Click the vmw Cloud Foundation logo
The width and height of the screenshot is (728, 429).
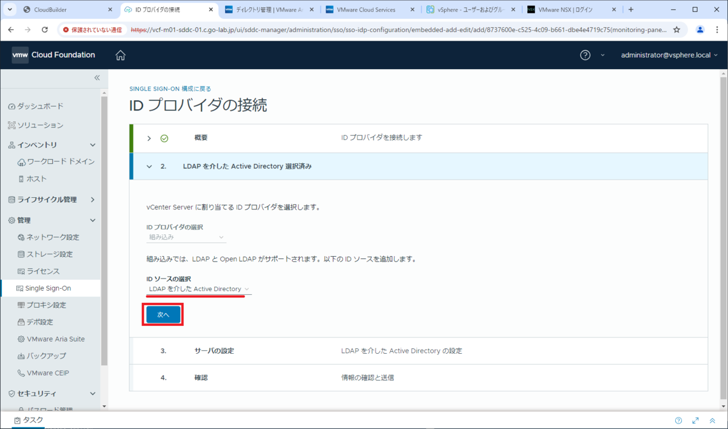[53, 55]
